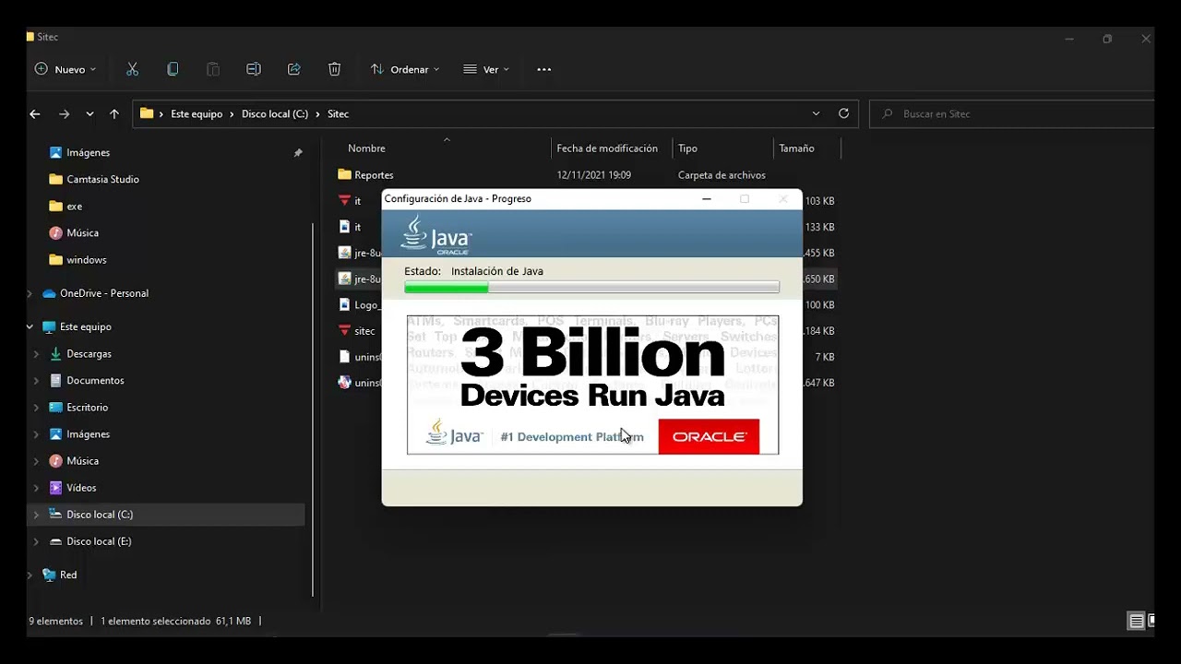Click the Paste clipboard icon
Image resolution: width=1181 pixels, height=664 pixels.
click(213, 69)
